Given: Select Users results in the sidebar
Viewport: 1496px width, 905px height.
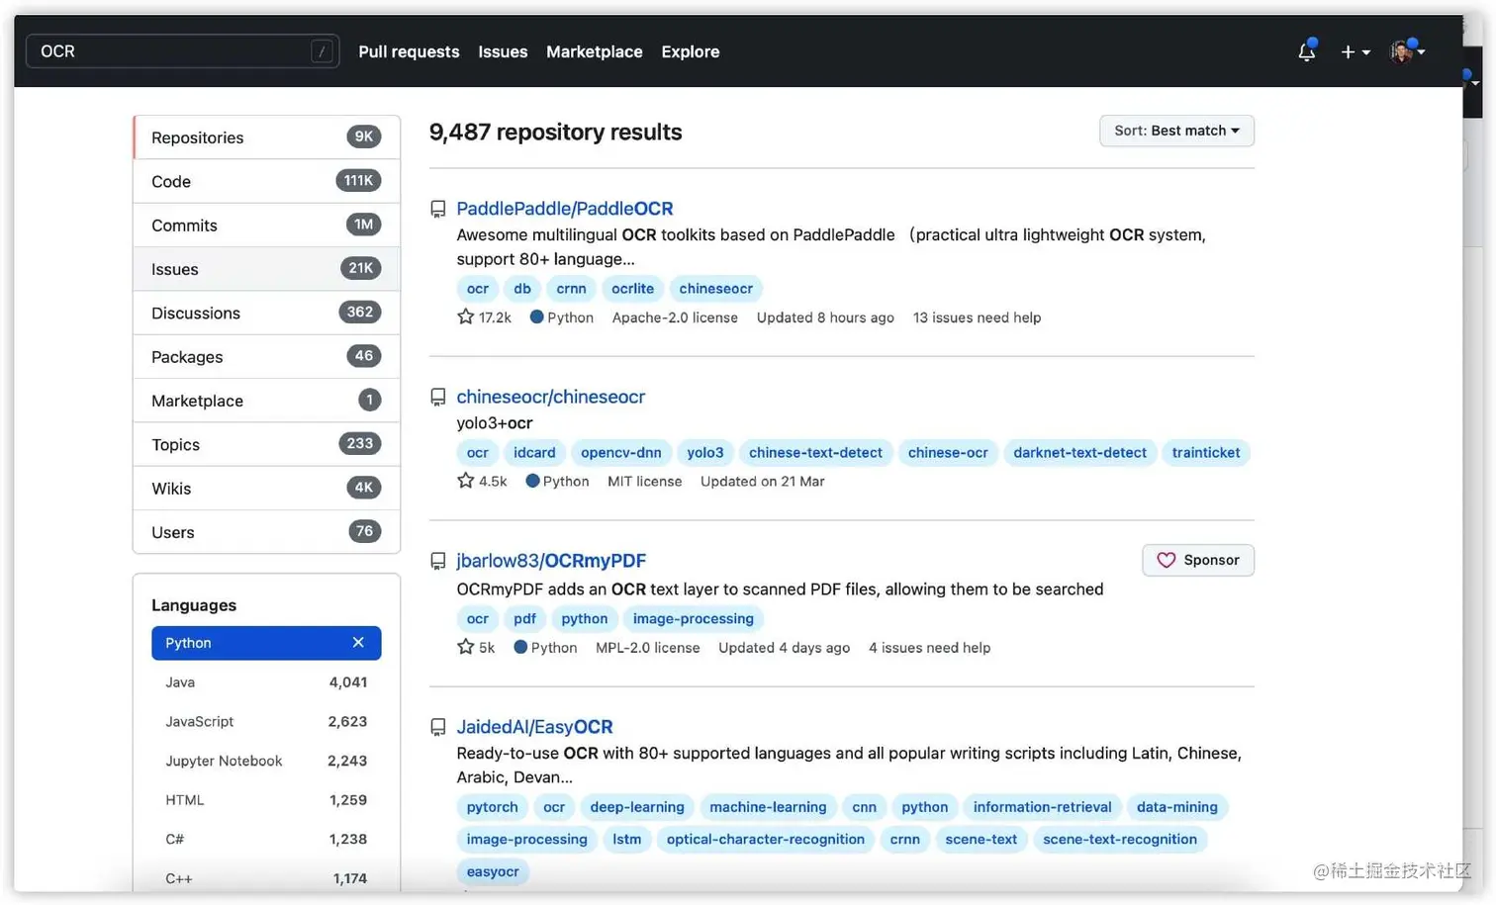Looking at the screenshot, I should click(x=266, y=532).
